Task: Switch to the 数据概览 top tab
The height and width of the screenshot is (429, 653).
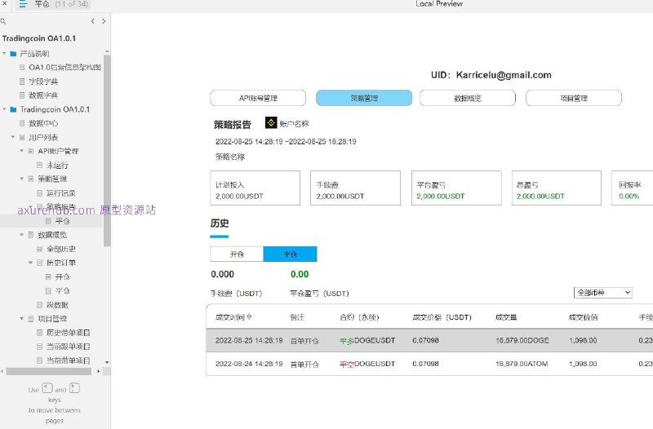Action: [468, 98]
